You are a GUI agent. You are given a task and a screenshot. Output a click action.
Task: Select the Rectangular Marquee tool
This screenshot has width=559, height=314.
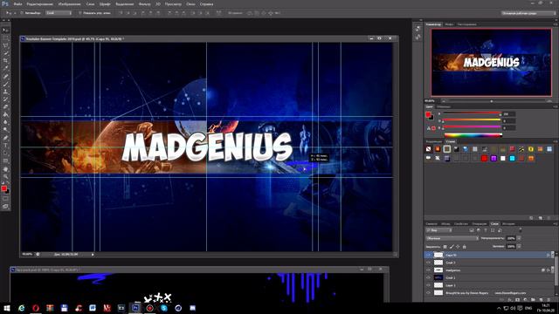coord(5,38)
